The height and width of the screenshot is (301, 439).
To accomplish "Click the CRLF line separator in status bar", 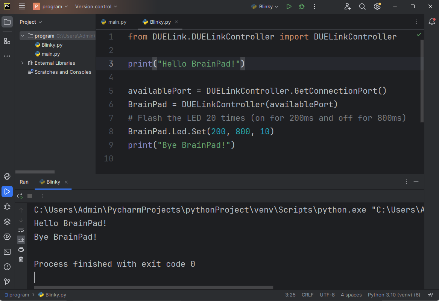I will pos(307,295).
